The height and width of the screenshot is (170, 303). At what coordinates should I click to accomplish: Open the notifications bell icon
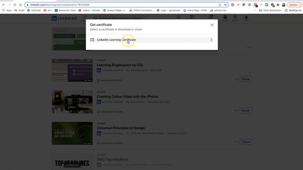(210, 17)
